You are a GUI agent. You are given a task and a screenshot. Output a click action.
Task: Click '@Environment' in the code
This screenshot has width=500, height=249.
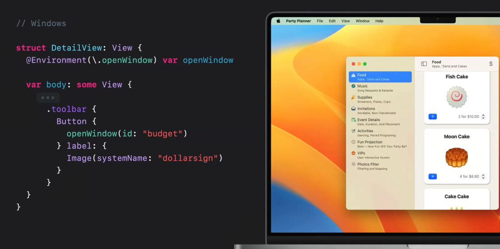pos(56,60)
